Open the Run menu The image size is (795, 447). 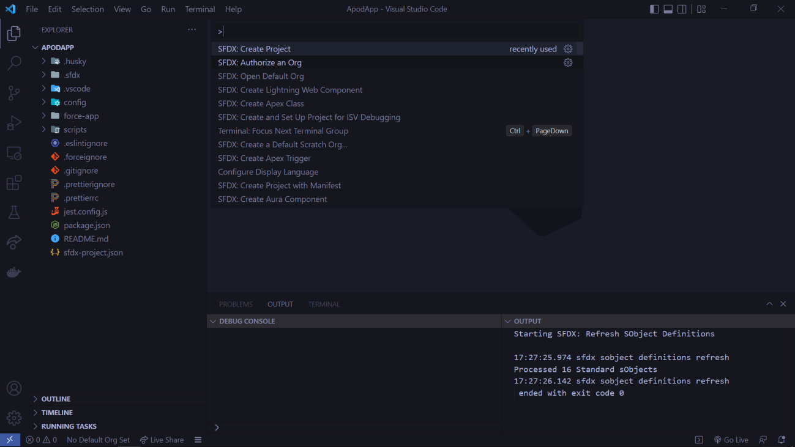168,9
